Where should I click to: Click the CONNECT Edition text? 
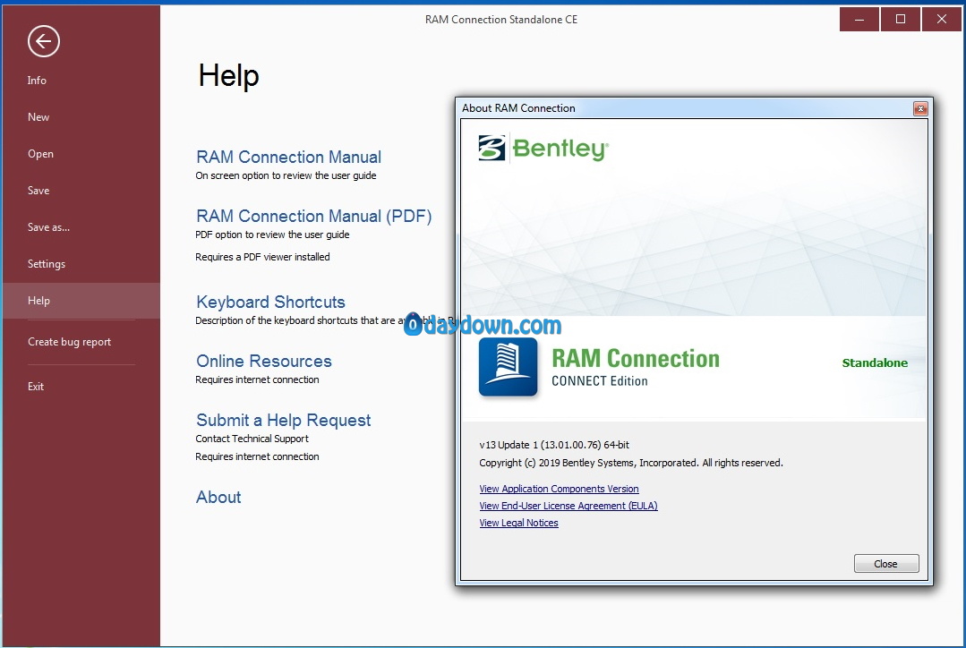coord(600,381)
